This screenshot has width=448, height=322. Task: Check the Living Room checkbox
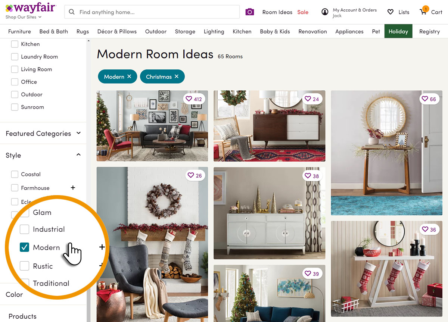coord(15,69)
